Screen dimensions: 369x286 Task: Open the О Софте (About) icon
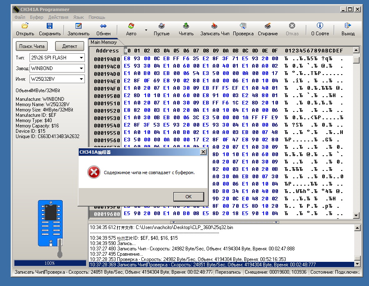320,26
